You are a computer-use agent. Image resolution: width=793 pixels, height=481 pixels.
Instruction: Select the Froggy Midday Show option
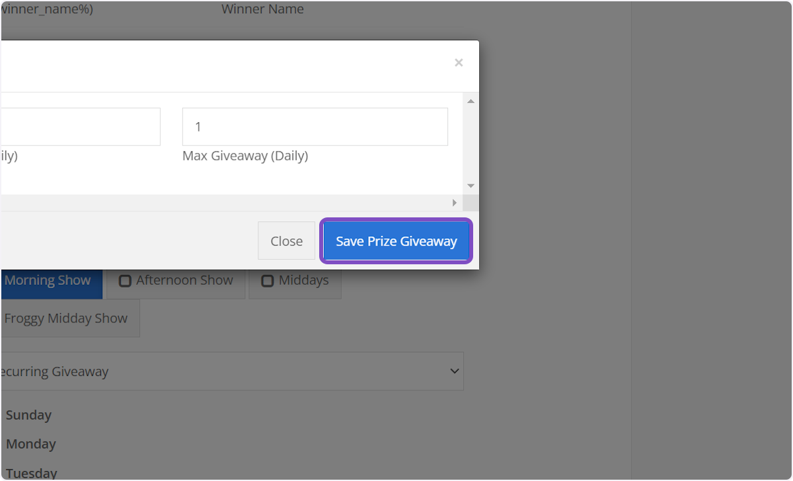click(x=66, y=318)
